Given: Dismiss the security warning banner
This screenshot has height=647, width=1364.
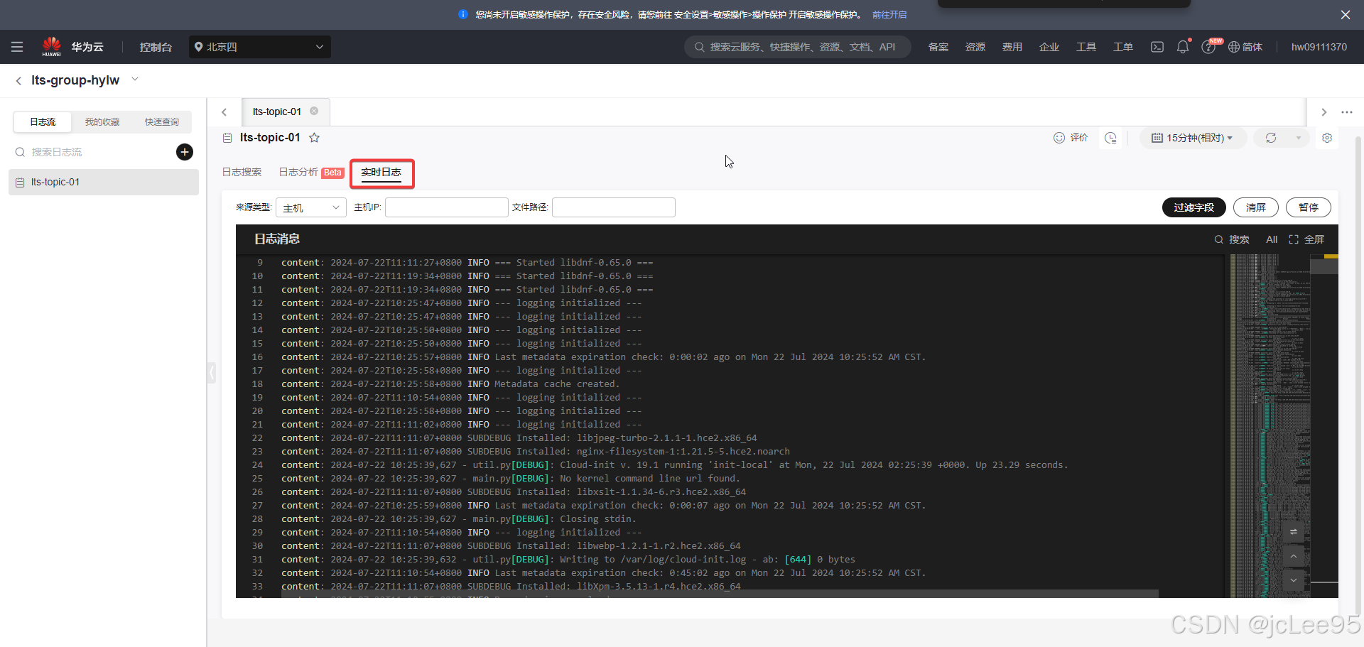Looking at the screenshot, I should (1346, 15).
